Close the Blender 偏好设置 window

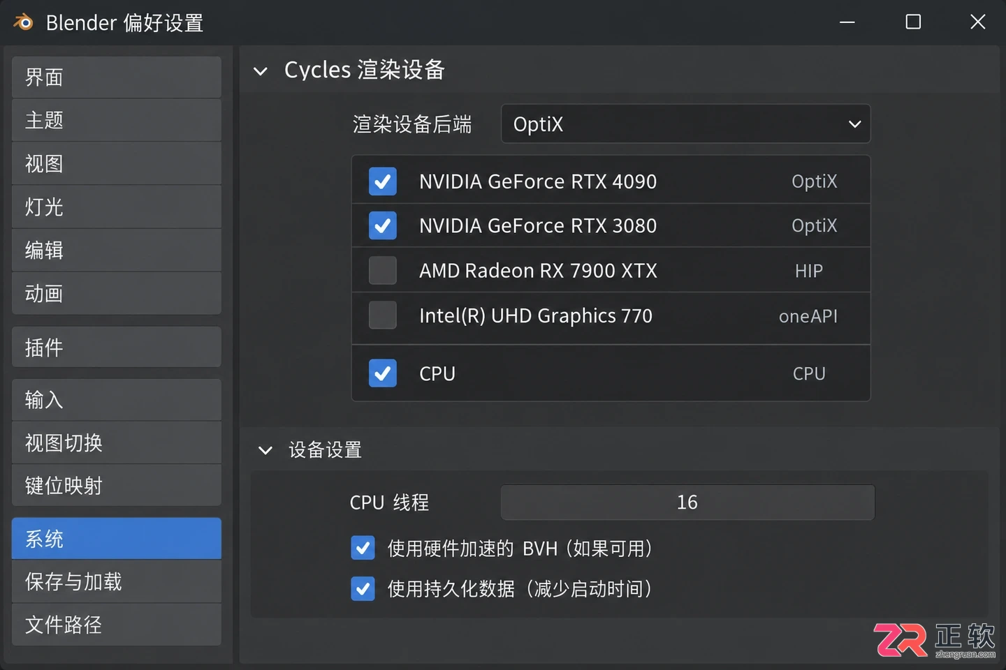(978, 22)
